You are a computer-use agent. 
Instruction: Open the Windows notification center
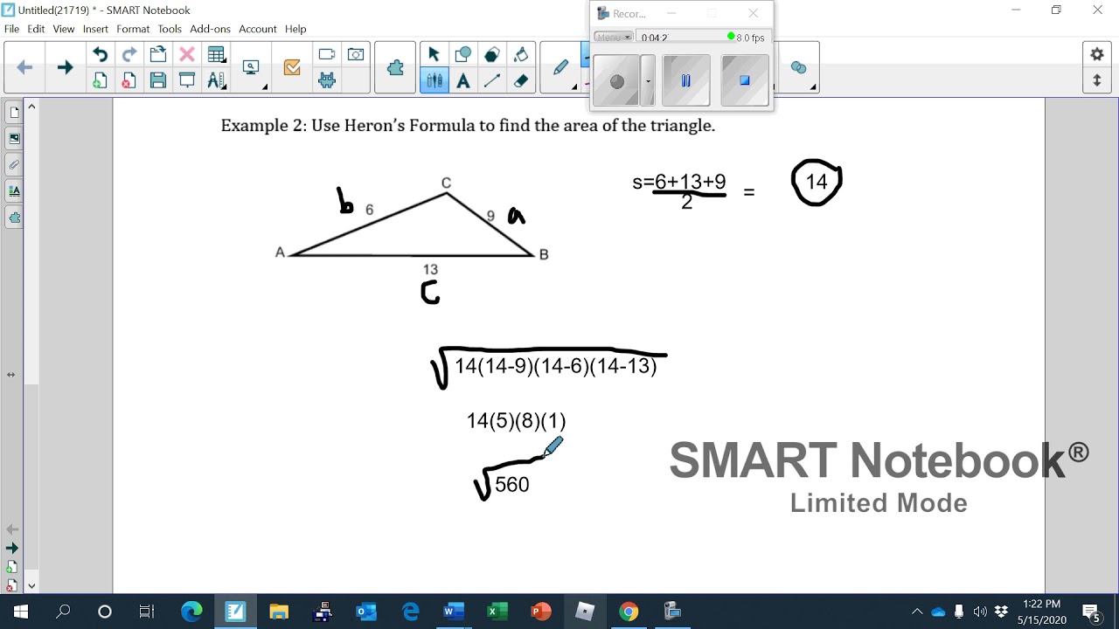[x=1092, y=612]
